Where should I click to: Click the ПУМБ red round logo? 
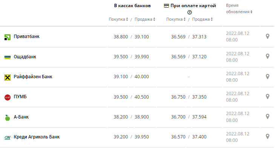pyautogui.click(x=8, y=97)
